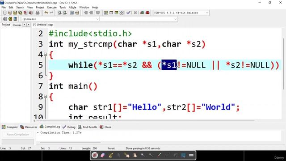Click the Goto bookmark toolbar icon

pyautogui.click(x=15, y=19)
